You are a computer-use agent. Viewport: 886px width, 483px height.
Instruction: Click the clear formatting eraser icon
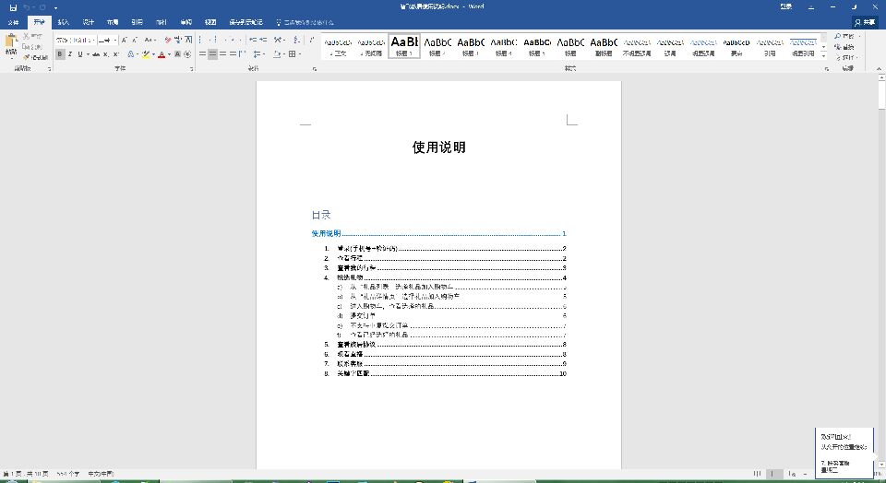(168, 41)
